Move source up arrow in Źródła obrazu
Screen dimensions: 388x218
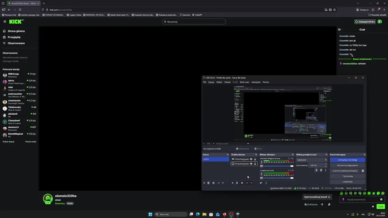247,183
